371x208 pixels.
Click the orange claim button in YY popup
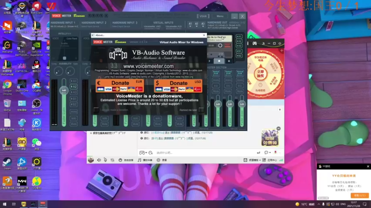(x=360, y=196)
